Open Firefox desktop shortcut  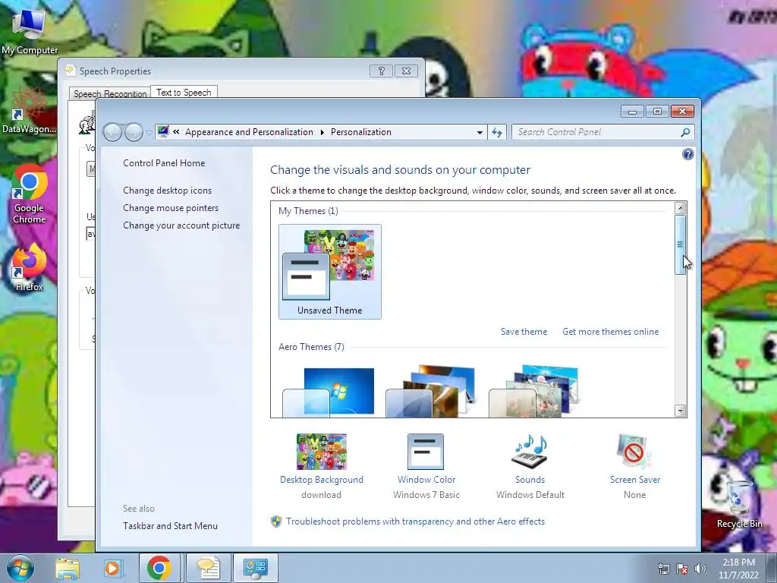click(30, 268)
